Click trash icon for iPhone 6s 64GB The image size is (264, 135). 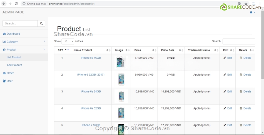(x=241, y=91)
